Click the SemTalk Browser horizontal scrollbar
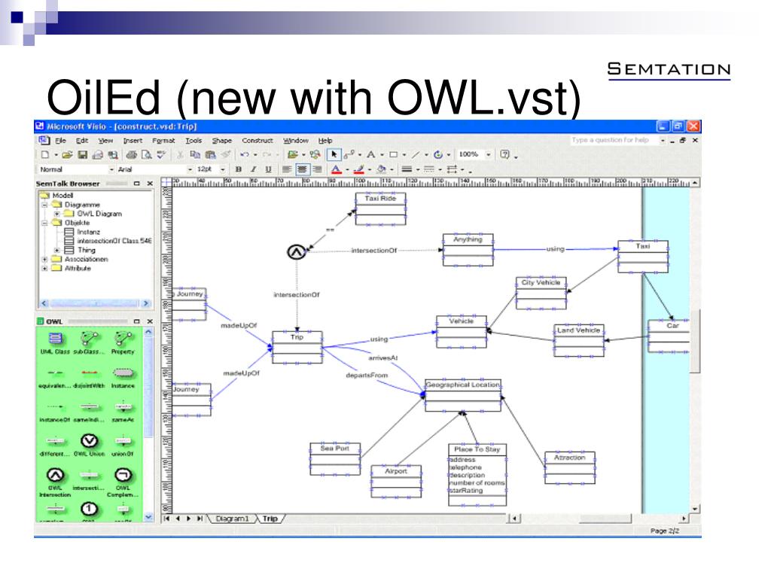The width and height of the screenshot is (771, 578). point(95,303)
